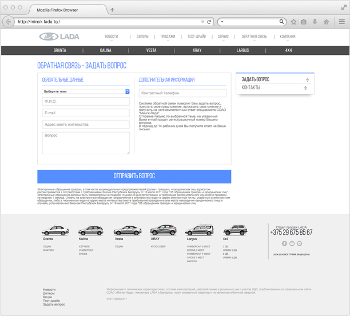Click the Вопрос text area

(86, 143)
